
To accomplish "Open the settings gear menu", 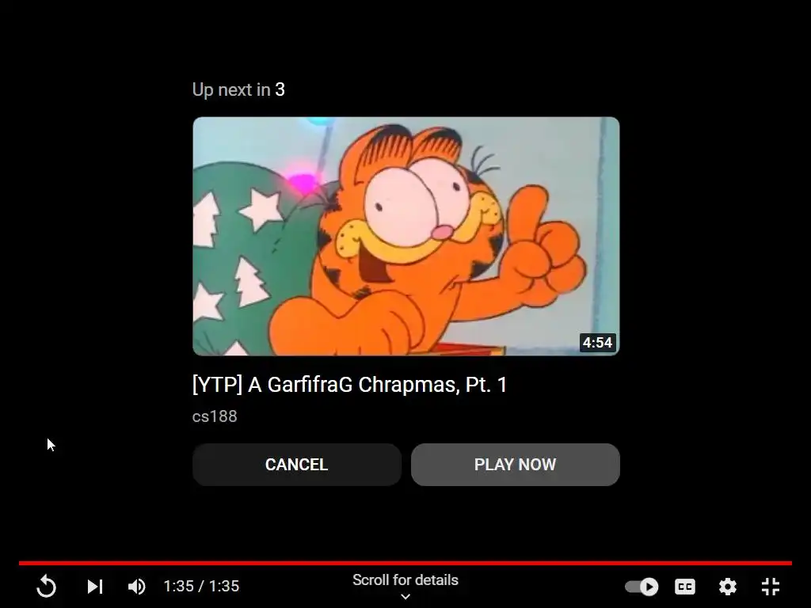I will pos(727,587).
